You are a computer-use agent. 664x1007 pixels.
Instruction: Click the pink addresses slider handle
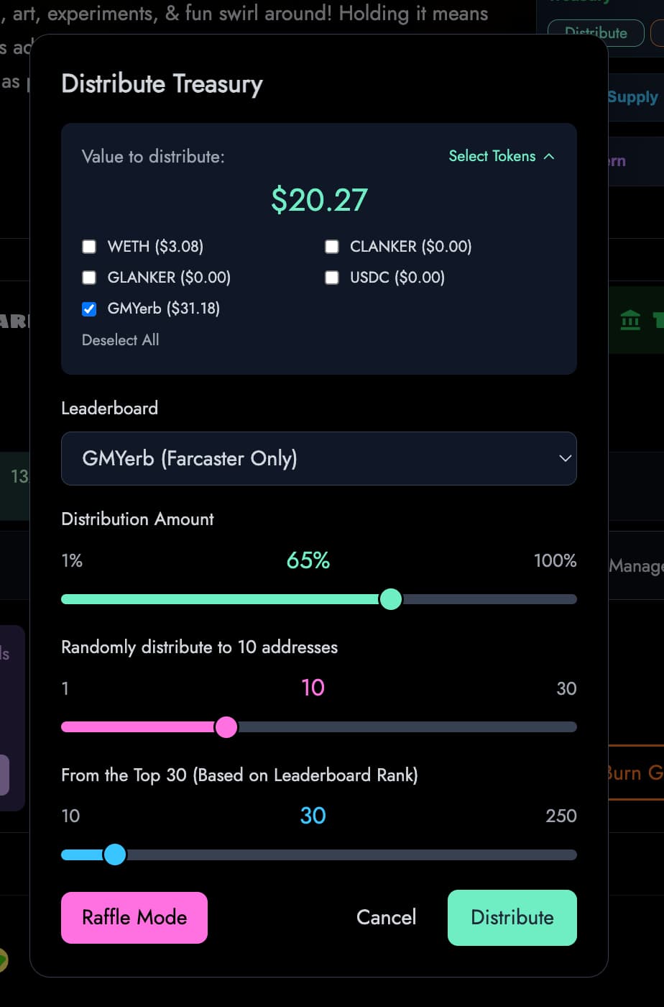pos(226,727)
